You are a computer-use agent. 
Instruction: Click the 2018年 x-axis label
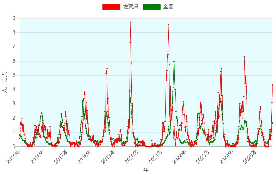pos(85,157)
